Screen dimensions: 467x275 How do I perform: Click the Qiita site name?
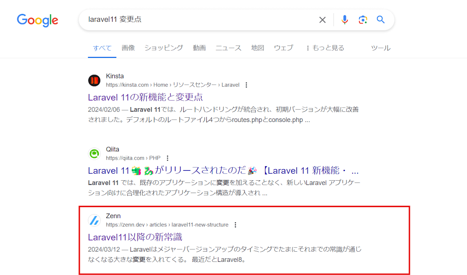112,150
